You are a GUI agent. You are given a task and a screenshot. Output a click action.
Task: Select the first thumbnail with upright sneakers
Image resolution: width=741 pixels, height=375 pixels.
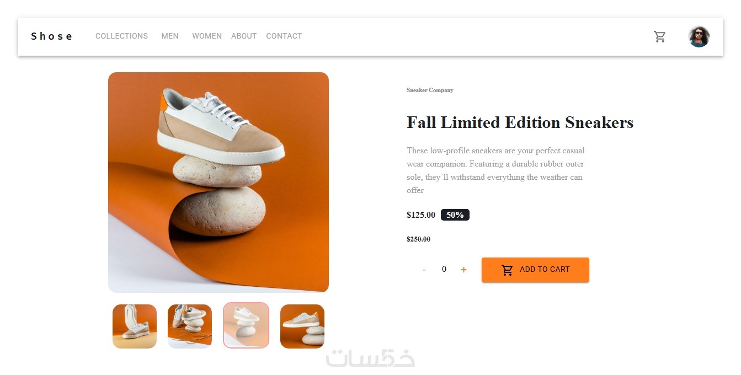(135, 326)
